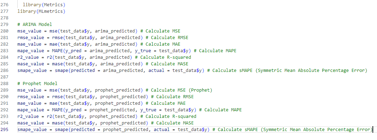Screen dimensions: 377x140
Task: Click the '# ARIMA Model' comment
Action: (35, 24)
